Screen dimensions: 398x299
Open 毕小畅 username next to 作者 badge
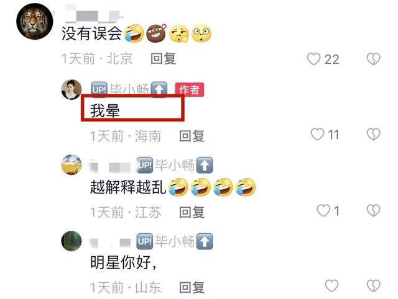click(129, 89)
